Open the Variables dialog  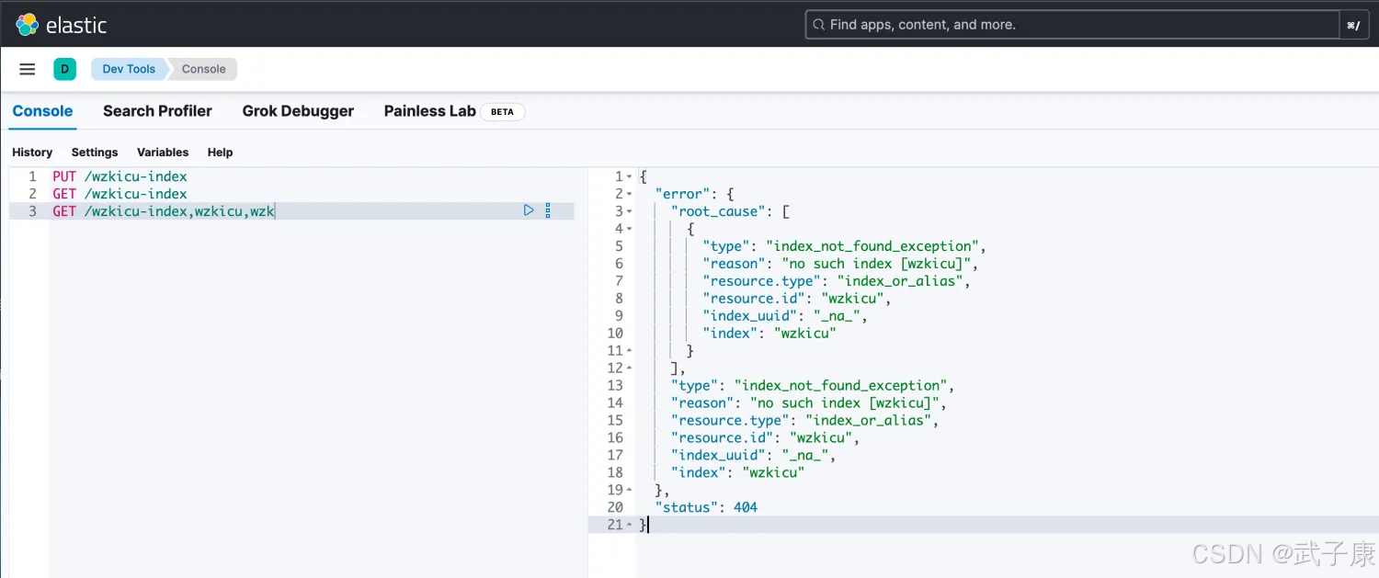163,153
